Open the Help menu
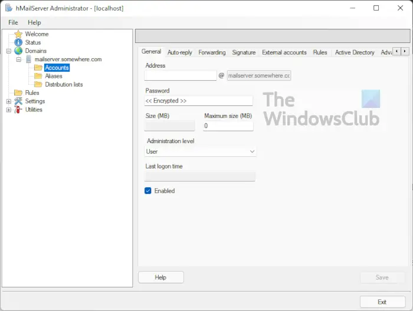The height and width of the screenshot is (311, 413). pos(34,22)
